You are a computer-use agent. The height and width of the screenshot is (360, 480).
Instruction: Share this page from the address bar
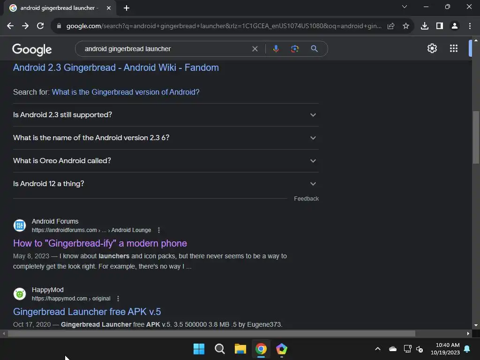(391, 26)
